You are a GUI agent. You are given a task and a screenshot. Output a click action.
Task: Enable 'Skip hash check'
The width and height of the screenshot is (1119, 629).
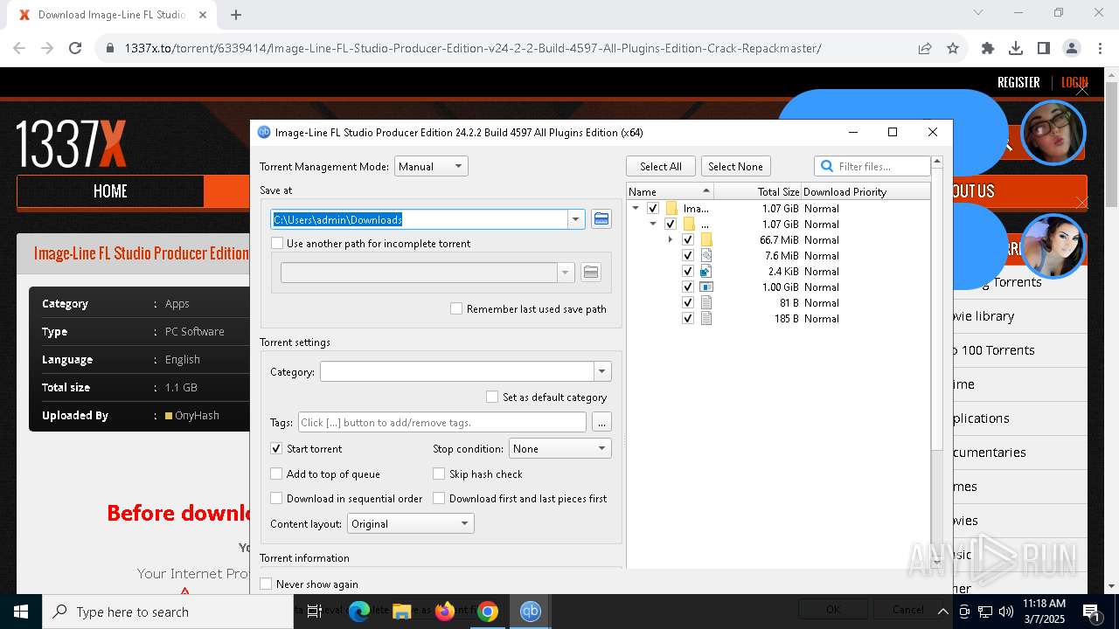[439, 474]
